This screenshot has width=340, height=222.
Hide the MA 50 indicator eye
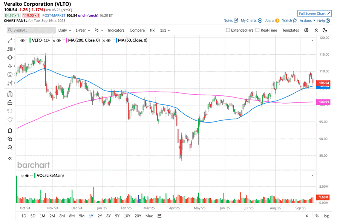click(109, 41)
